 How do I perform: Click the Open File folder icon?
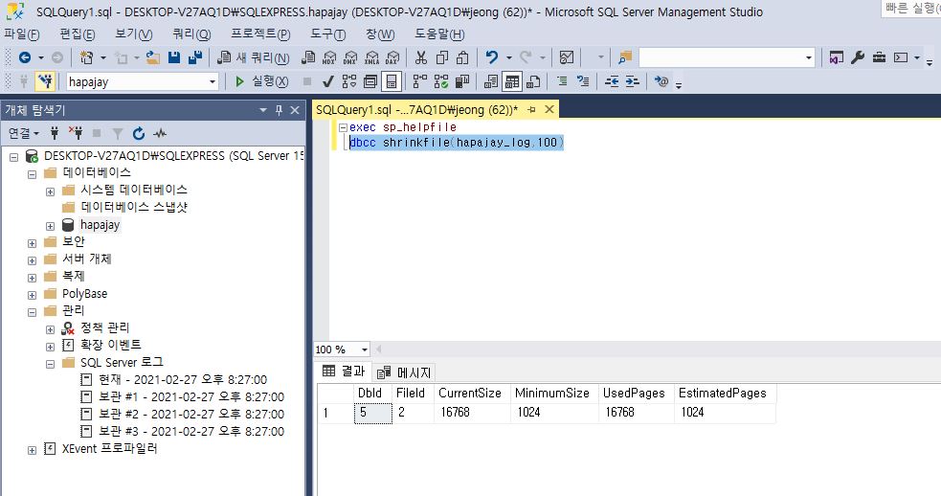(153, 57)
